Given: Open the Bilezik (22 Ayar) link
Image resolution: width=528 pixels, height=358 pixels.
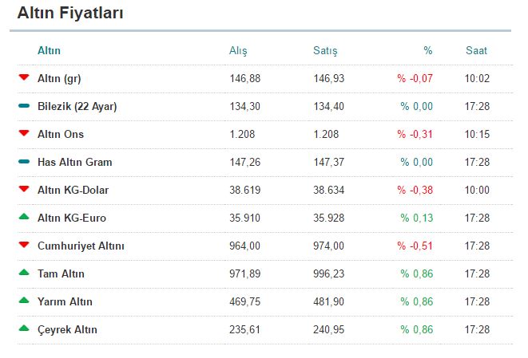Looking at the screenshot, I should point(77,106).
